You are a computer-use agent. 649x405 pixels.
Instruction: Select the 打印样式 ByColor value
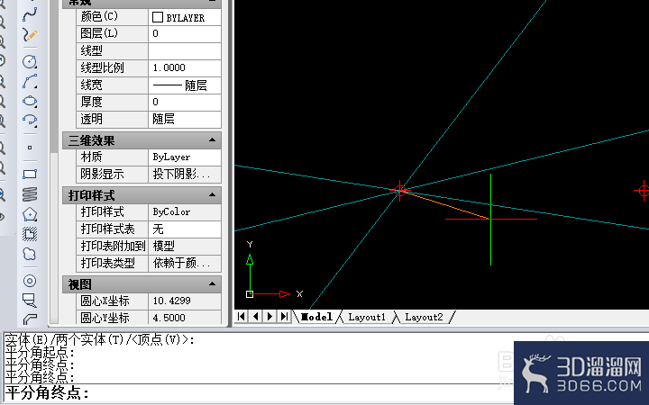[185, 212]
